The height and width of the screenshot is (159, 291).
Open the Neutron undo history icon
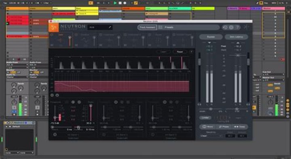[x=225, y=27]
